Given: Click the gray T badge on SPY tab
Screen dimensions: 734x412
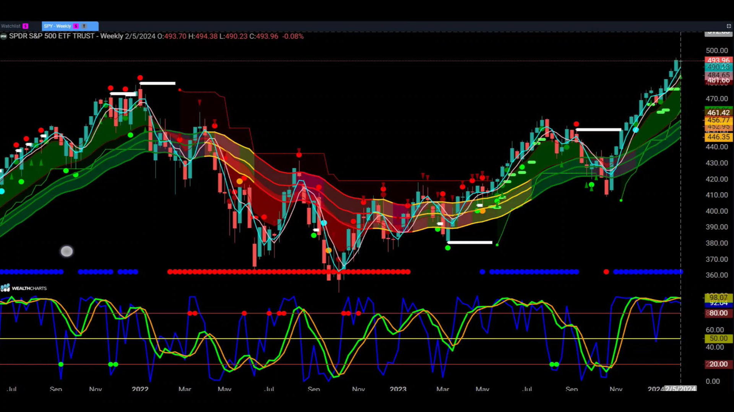Looking at the screenshot, I should (x=84, y=26).
